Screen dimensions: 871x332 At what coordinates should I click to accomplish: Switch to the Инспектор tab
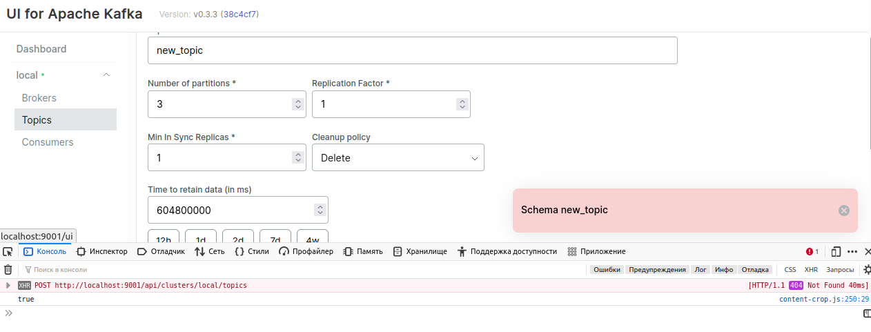tap(101, 251)
